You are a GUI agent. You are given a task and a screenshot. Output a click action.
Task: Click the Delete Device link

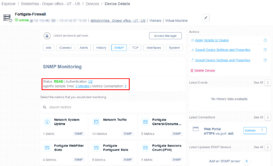pos(205,71)
